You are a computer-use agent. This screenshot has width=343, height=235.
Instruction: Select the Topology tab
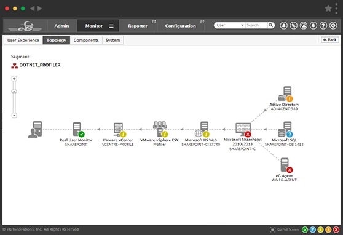56,41
